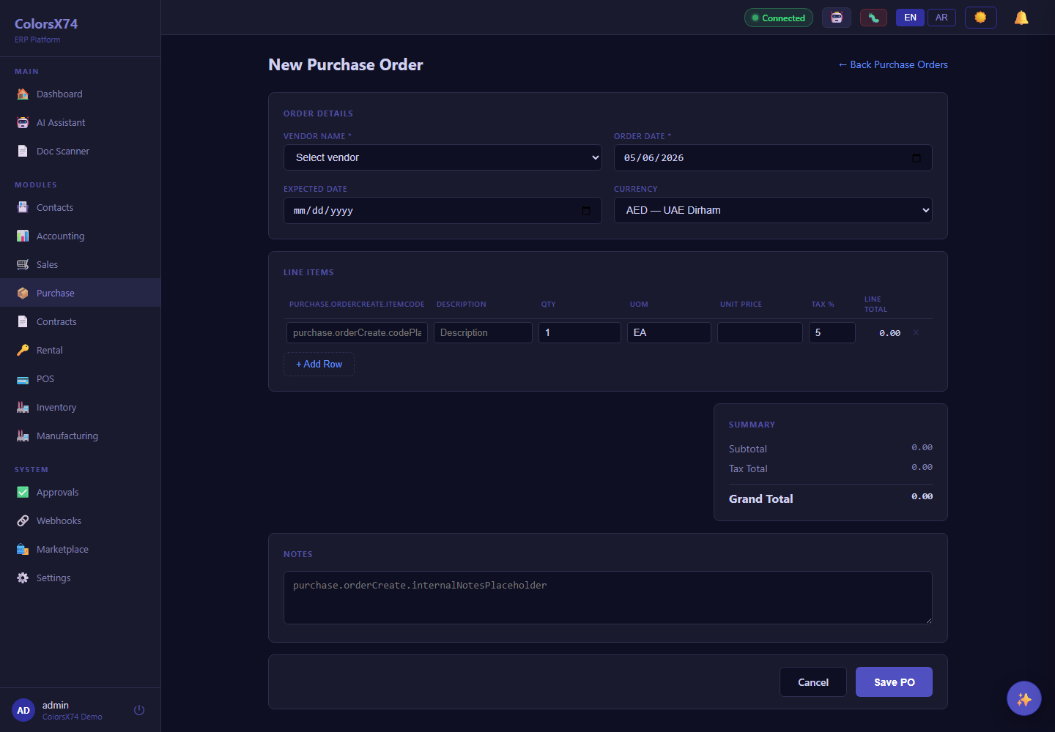Image resolution: width=1055 pixels, height=732 pixels.
Task: Click the logout power icon
Action: click(x=139, y=710)
